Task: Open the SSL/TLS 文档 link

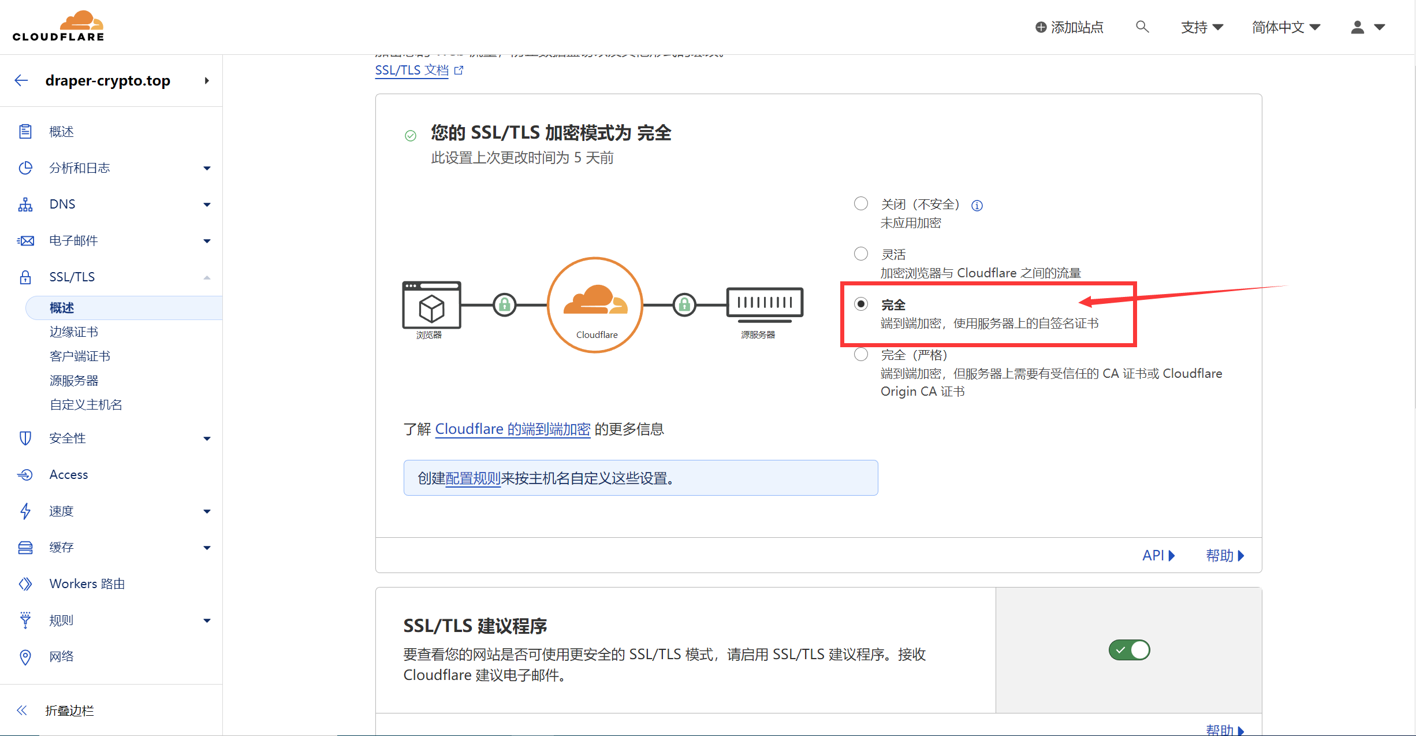Action: click(x=412, y=70)
